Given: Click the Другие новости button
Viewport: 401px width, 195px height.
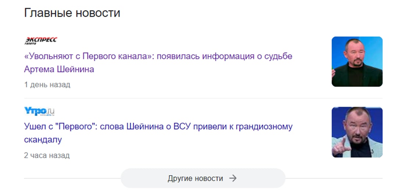Looking at the screenshot, I should click(x=203, y=178).
